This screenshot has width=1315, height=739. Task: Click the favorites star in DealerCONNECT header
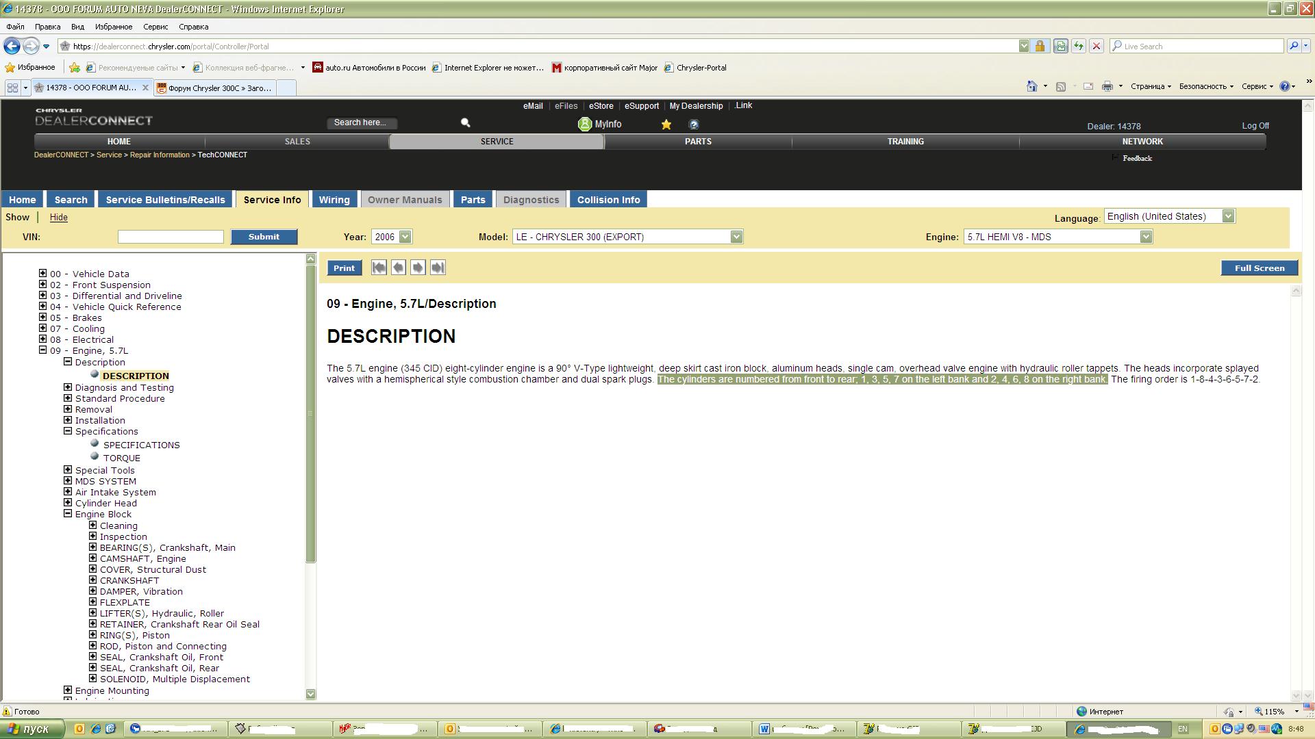coord(666,125)
